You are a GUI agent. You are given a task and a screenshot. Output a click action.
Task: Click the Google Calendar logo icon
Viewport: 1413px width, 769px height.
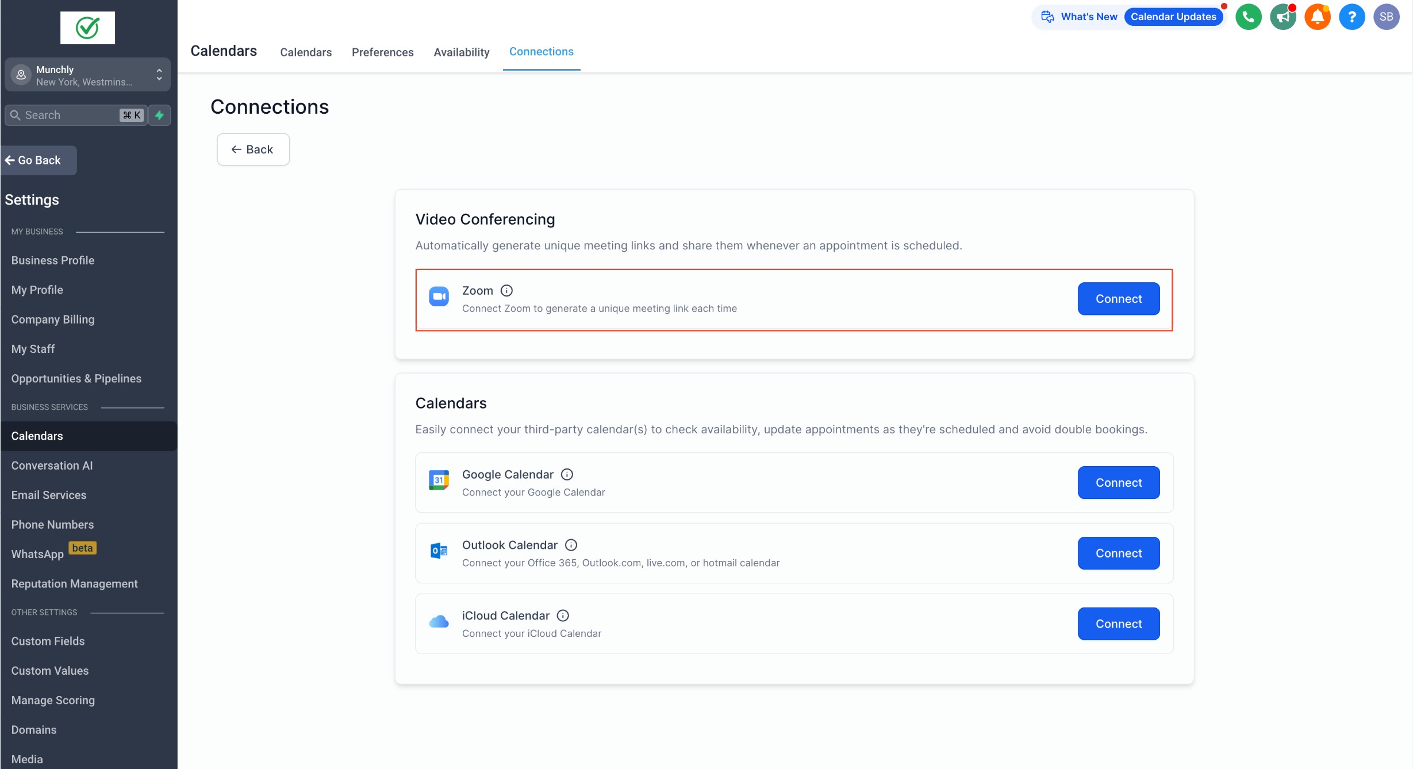(439, 480)
